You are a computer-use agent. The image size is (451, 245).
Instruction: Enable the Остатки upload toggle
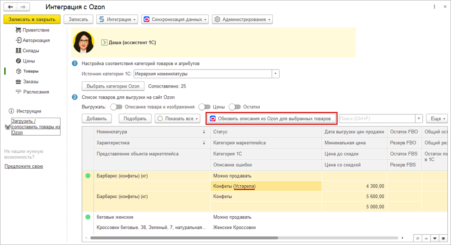(235, 107)
